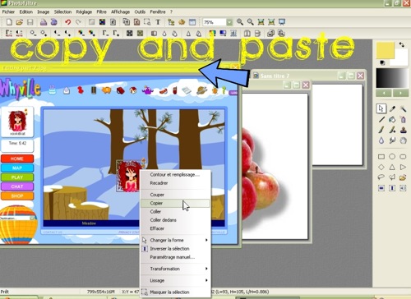Open the zoom percentage dropdown

(x=229, y=22)
